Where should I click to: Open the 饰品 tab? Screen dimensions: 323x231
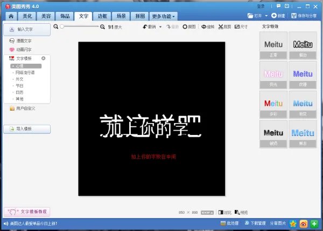click(65, 16)
